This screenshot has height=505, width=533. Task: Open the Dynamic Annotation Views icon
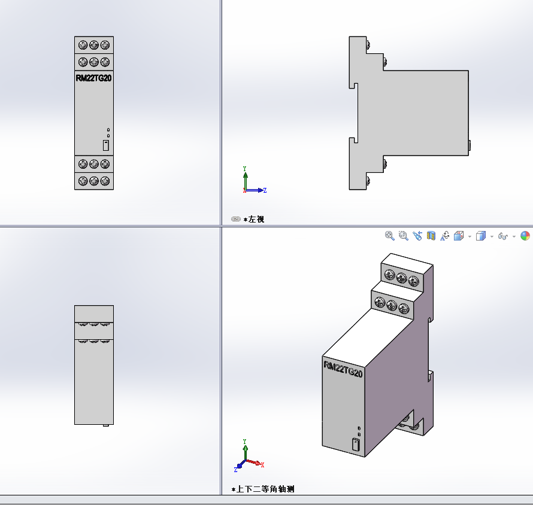point(444,236)
